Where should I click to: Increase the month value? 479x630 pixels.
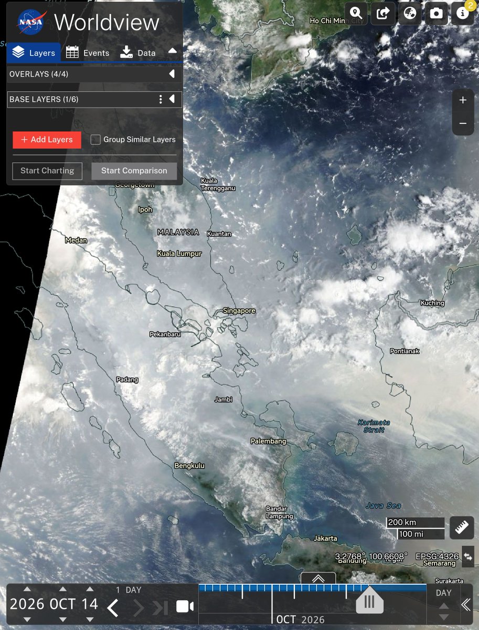(x=62, y=589)
